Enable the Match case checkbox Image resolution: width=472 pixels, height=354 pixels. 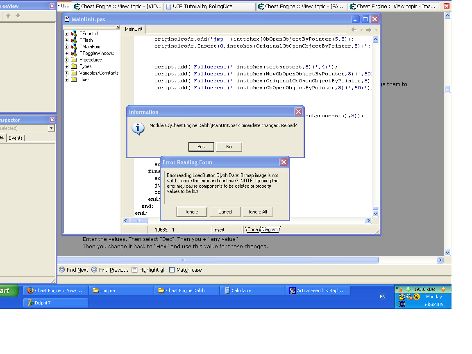(x=172, y=270)
